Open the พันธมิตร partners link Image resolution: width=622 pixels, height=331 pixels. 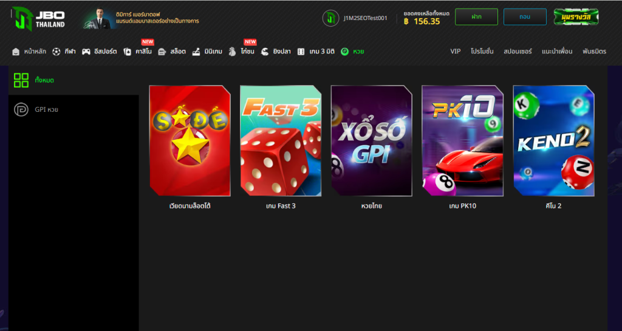tap(594, 52)
